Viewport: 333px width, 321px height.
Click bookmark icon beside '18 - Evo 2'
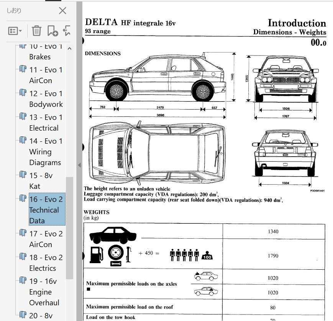click(x=23, y=257)
